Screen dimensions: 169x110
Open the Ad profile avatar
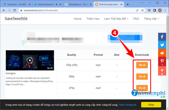160,10
